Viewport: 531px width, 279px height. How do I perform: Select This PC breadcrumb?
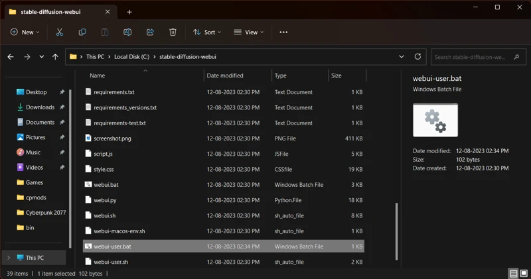pyautogui.click(x=95, y=57)
